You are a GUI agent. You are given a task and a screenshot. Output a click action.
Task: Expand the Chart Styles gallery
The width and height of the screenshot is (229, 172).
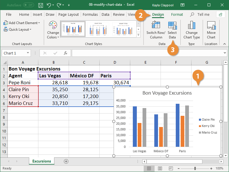coord(138,34)
